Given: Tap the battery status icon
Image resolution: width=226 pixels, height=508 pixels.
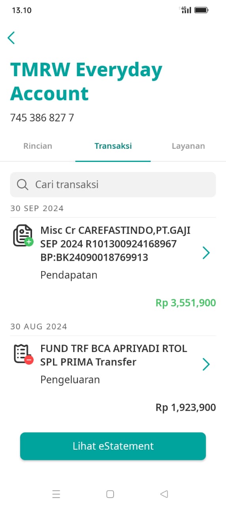Looking at the screenshot, I should (201, 10).
